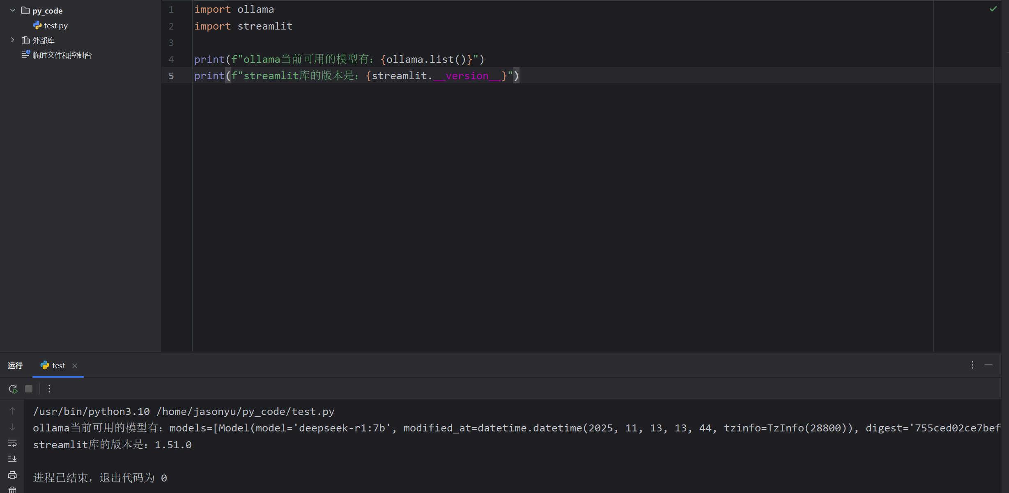Toggle soft-wrap for console output
This screenshot has width=1009, height=493.
point(12,443)
